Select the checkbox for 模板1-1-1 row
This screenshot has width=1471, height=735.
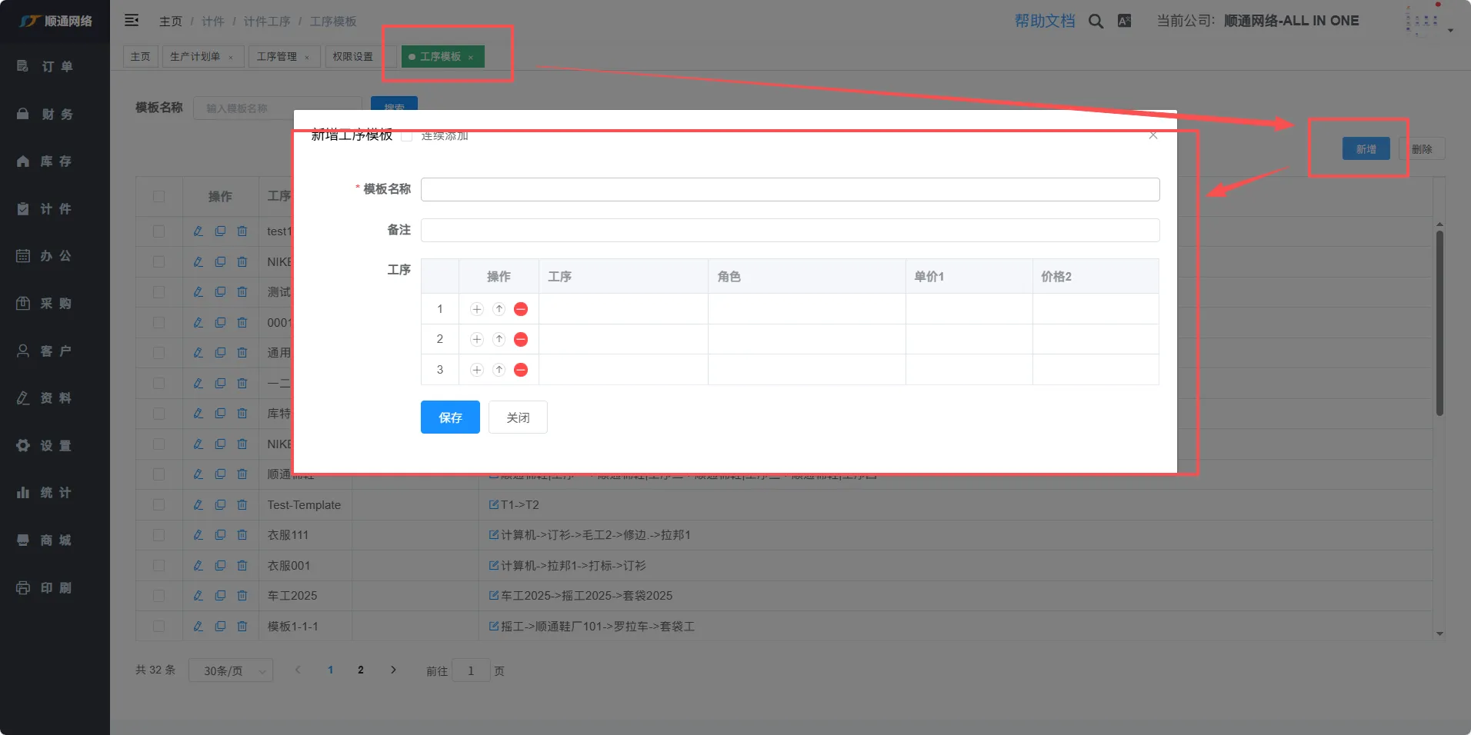coord(158,627)
